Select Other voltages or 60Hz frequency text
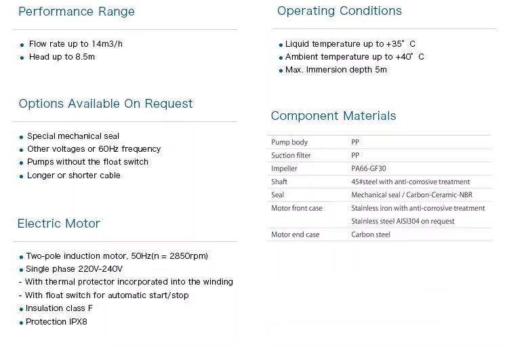 (x=94, y=149)
